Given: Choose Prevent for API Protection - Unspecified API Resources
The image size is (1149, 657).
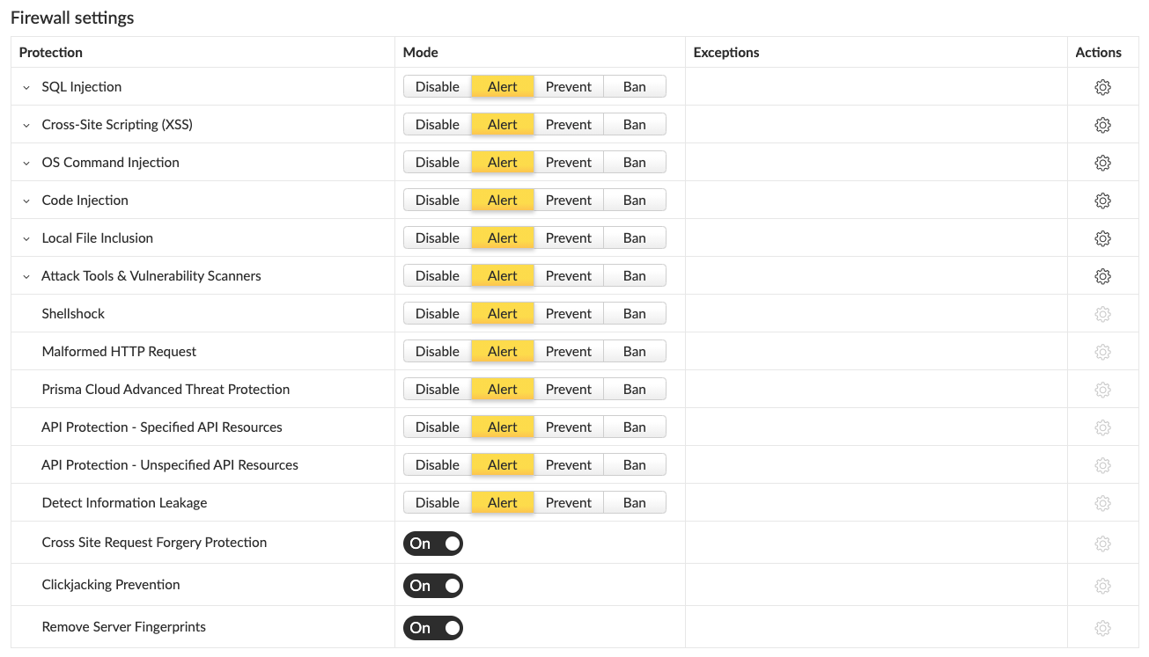Looking at the screenshot, I should tap(569, 464).
